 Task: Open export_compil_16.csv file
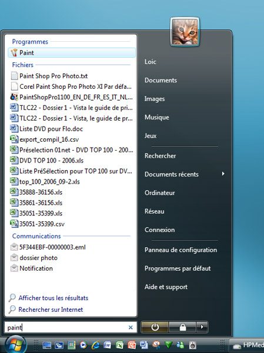point(45,139)
